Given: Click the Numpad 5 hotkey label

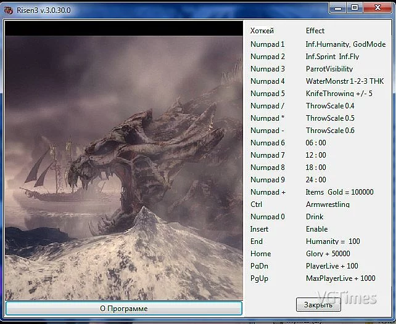Looking at the screenshot, I should coord(268,94).
